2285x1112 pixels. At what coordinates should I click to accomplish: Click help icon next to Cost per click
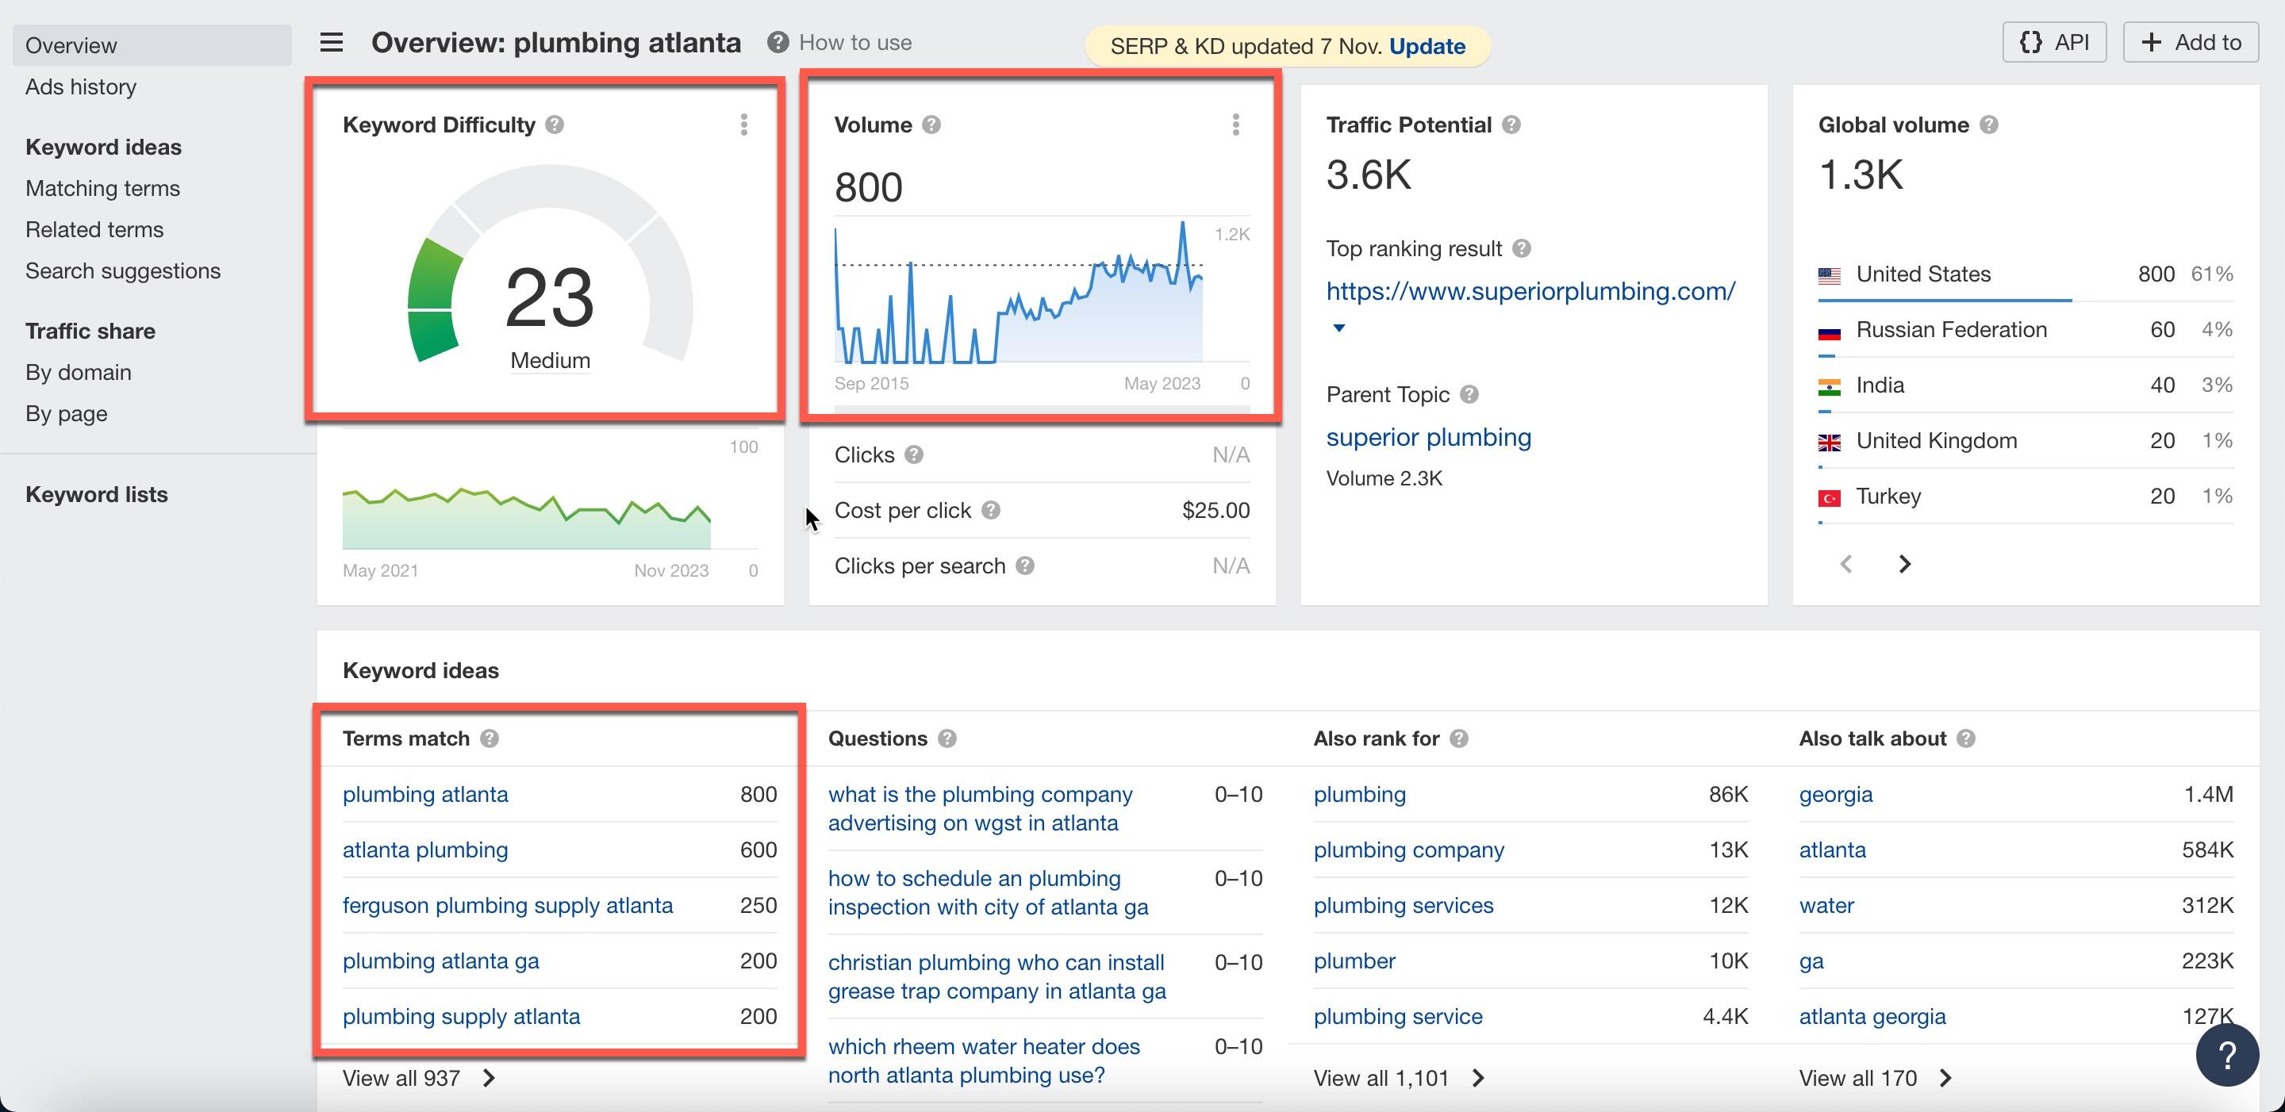(x=991, y=511)
